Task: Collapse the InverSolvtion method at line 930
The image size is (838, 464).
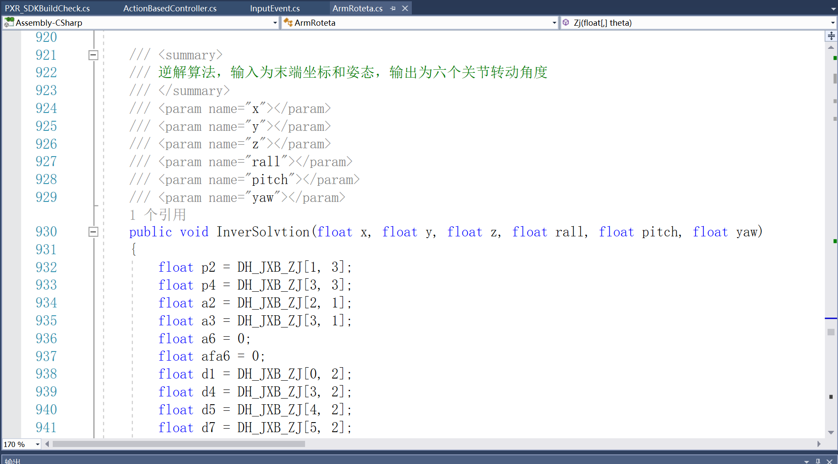Action: 93,232
